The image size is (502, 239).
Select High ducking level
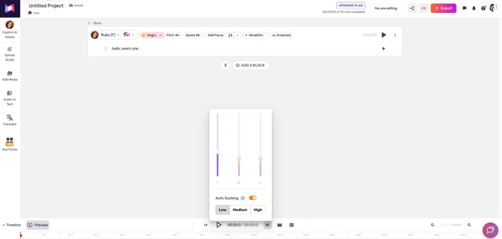click(x=258, y=210)
